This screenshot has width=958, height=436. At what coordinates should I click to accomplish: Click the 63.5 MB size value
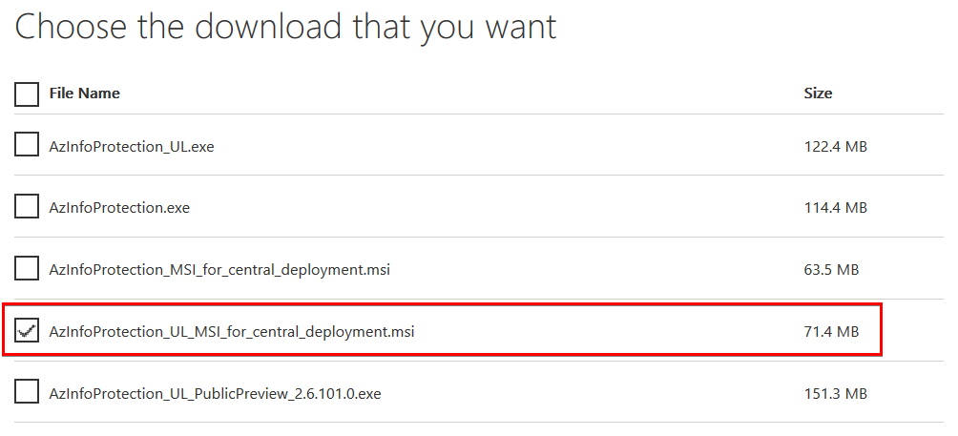(x=831, y=270)
